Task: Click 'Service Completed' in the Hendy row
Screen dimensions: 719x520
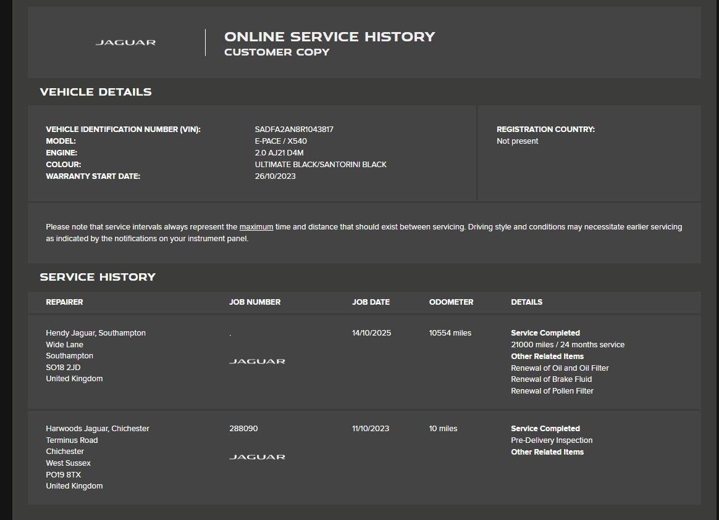Action: (x=545, y=332)
